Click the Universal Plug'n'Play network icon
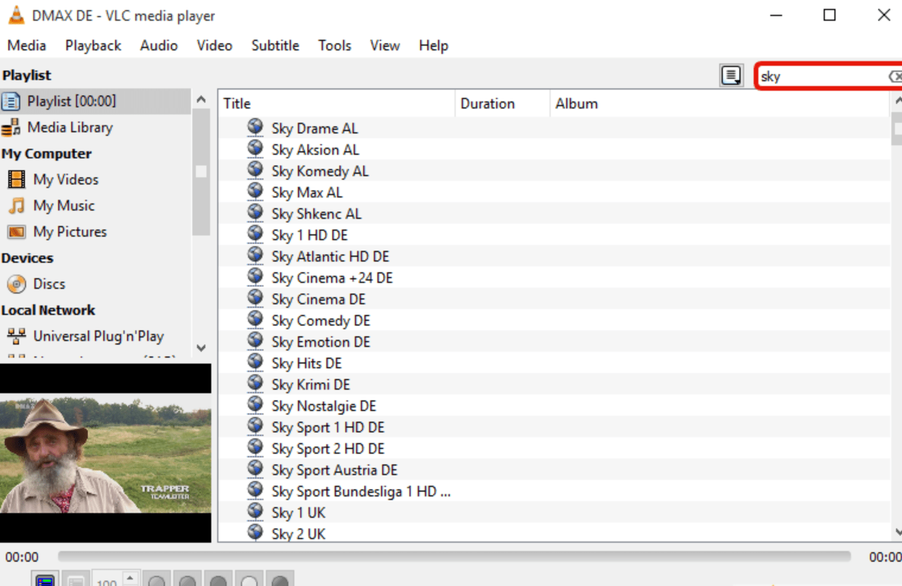The width and height of the screenshot is (902, 586). 17,336
